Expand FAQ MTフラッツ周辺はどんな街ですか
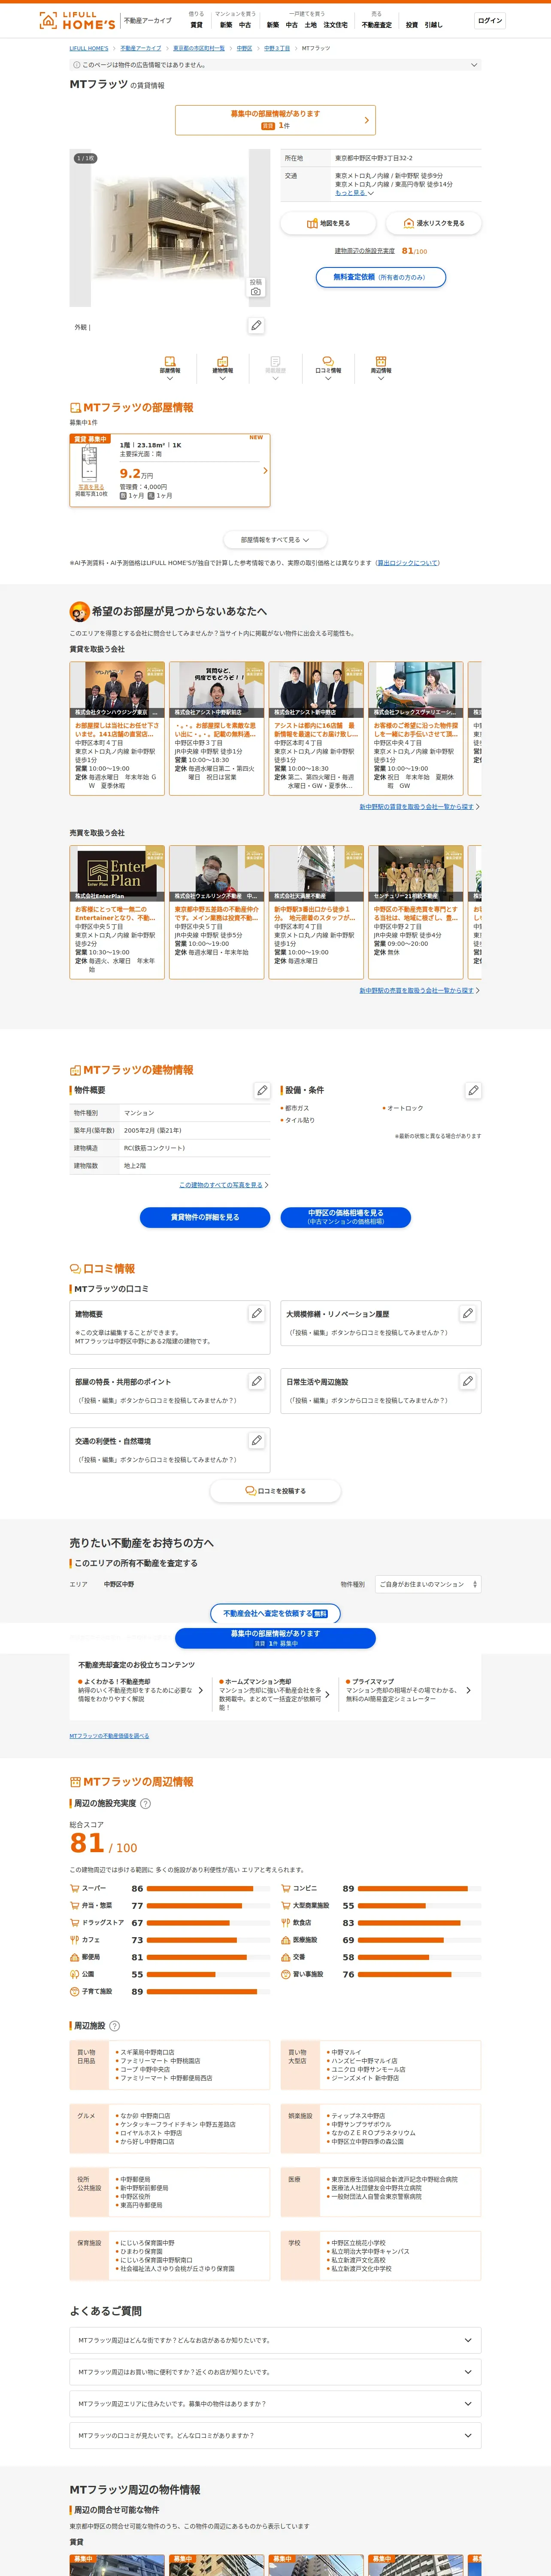The width and height of the screenshot is (551, 2576). coord(275,2340)
